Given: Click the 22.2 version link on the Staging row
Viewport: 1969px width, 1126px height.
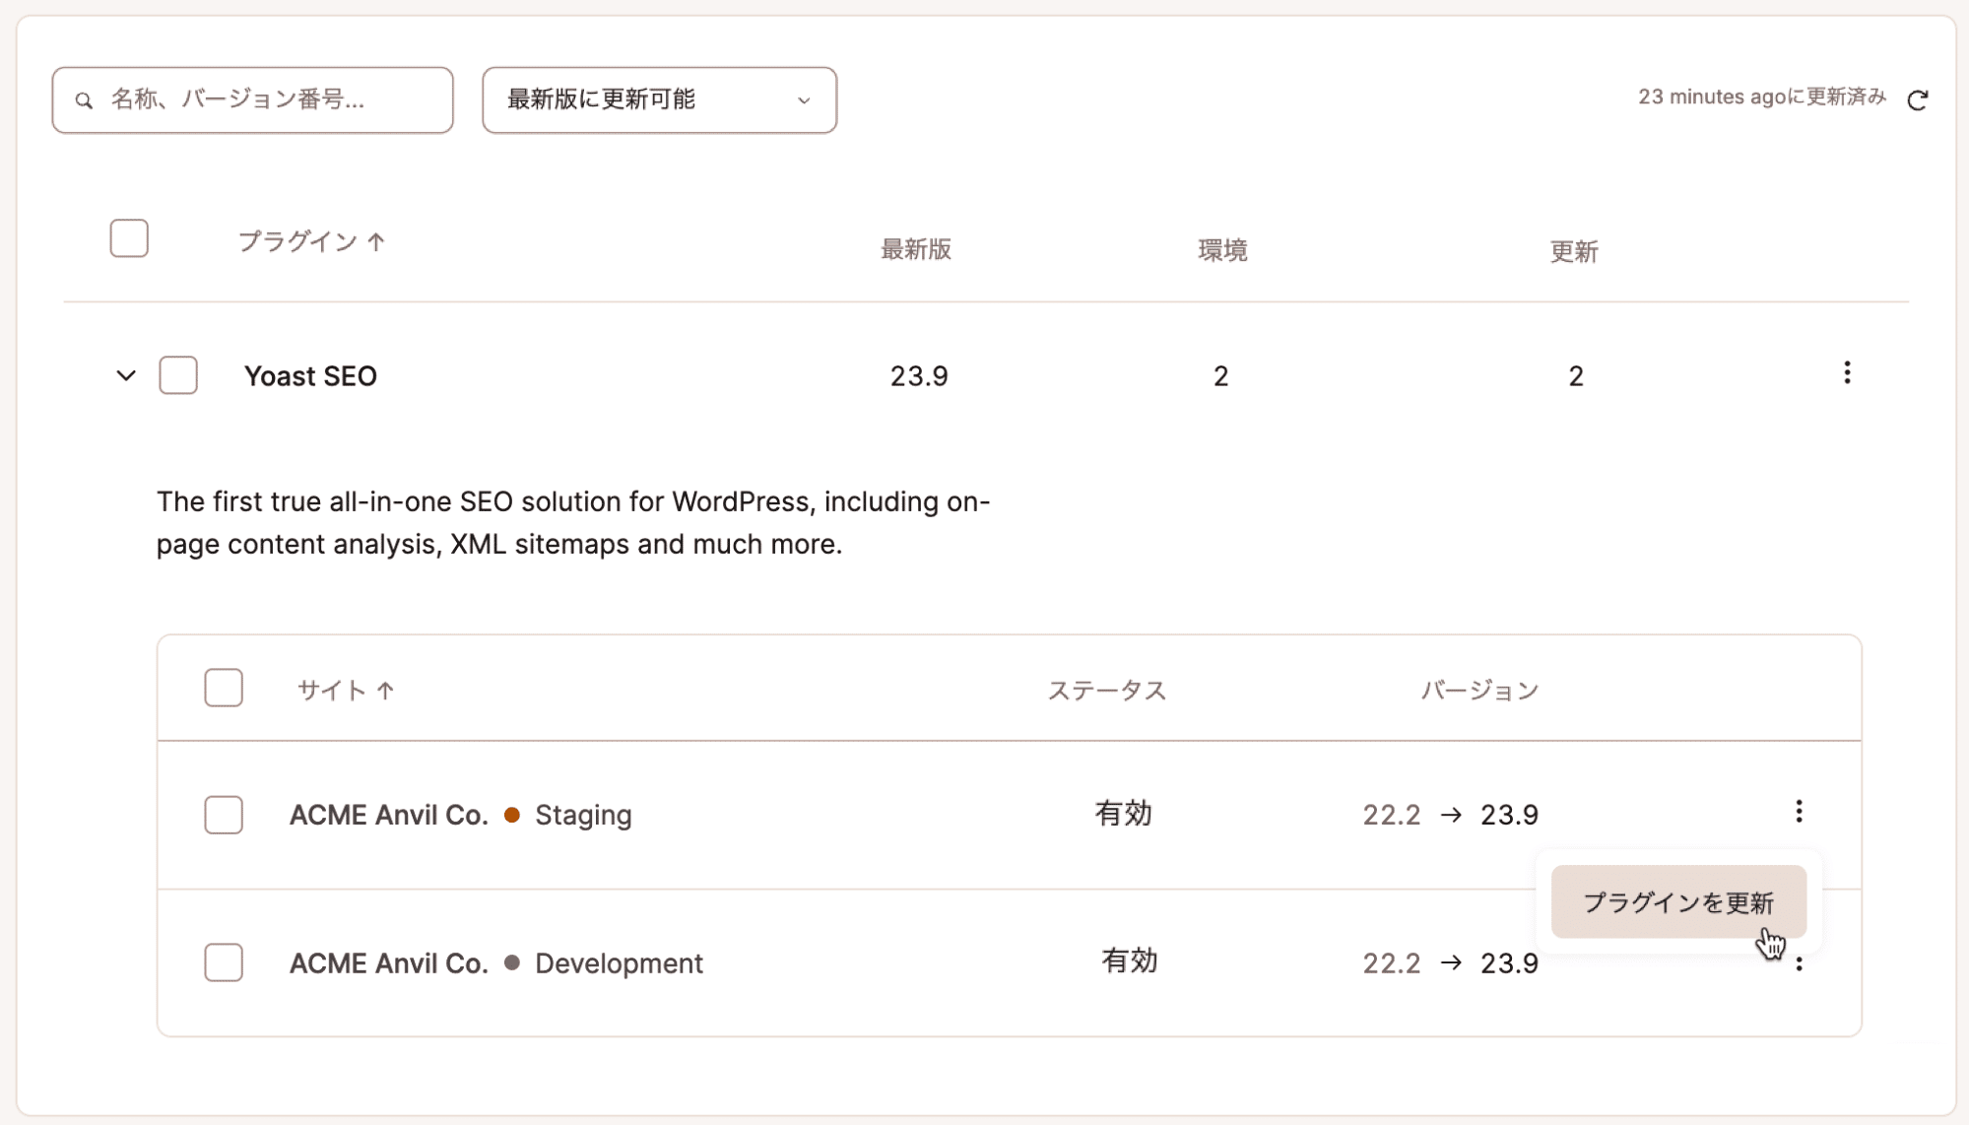Looking at the screenshot, I should 1392,815.
